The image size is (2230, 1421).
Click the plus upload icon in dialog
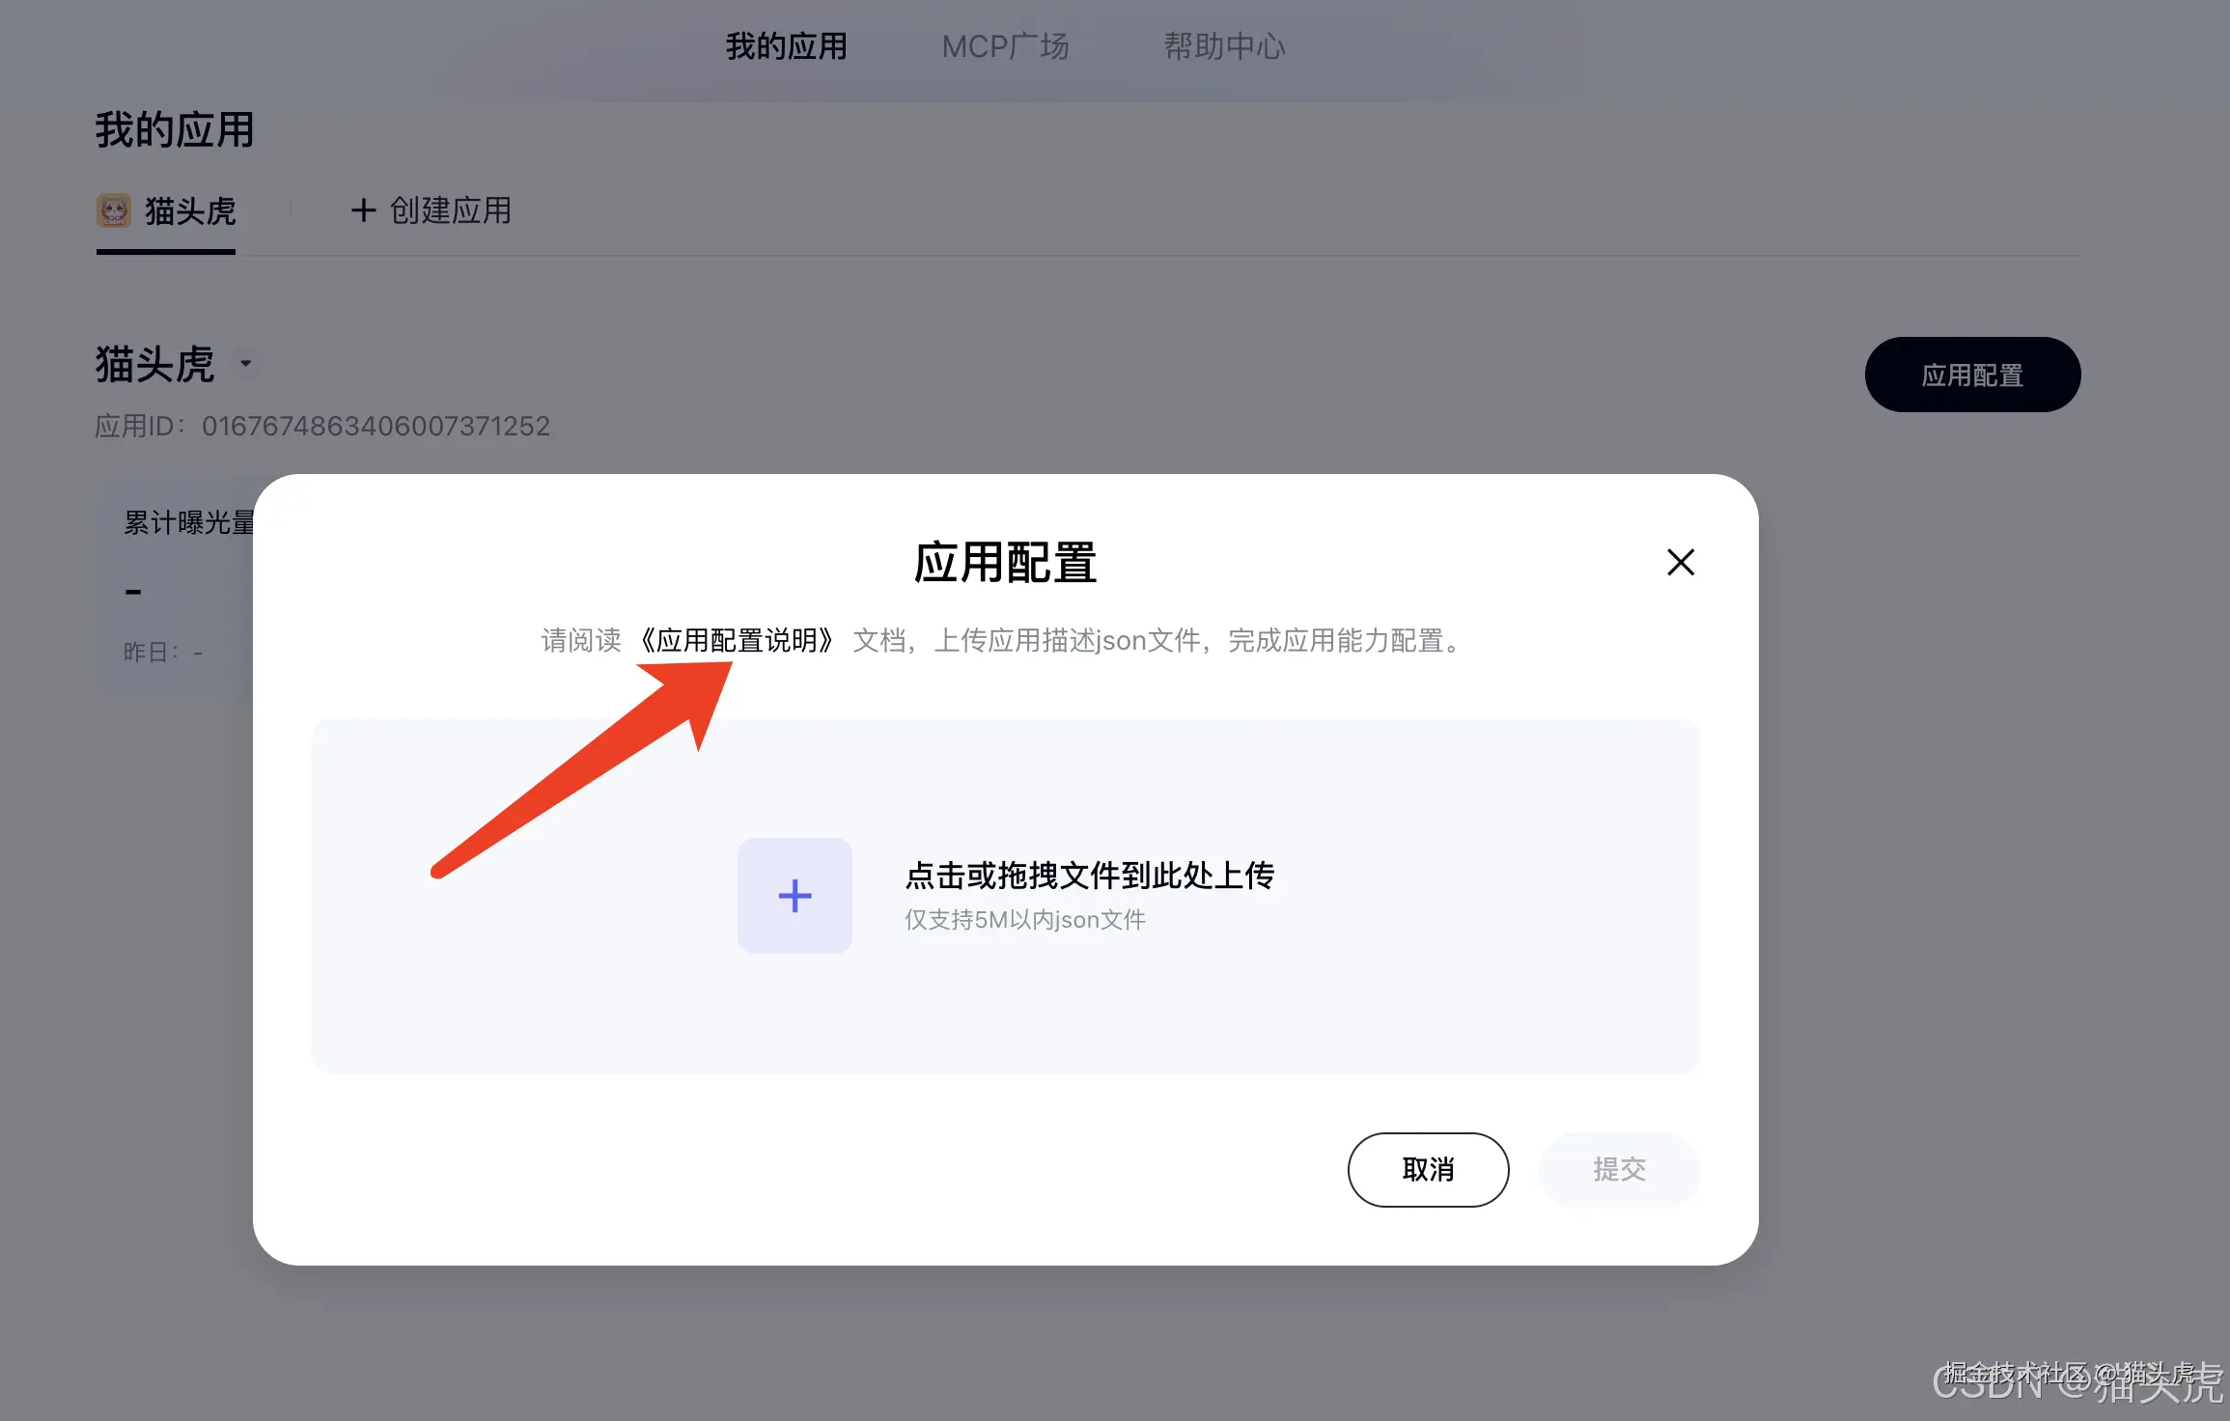(794, 895)
